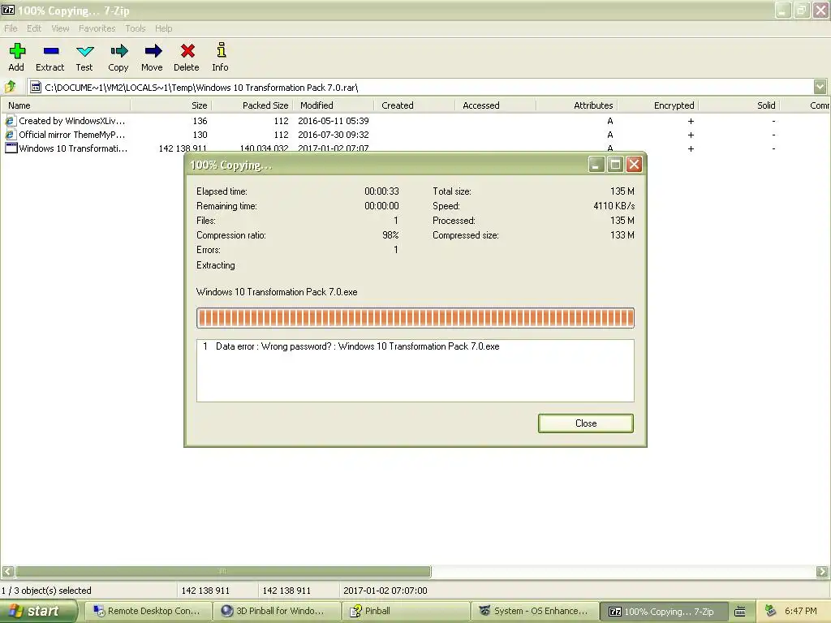
Task: Click the Copy toolbar icon
Action: coord(118,51)
